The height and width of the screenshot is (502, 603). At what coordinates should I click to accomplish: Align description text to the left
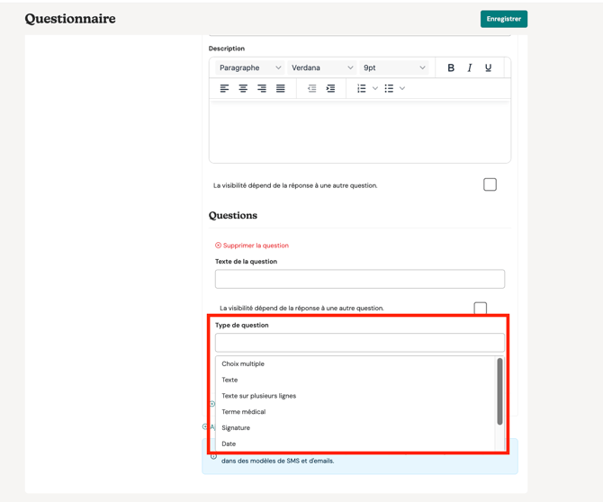point(224,89)
